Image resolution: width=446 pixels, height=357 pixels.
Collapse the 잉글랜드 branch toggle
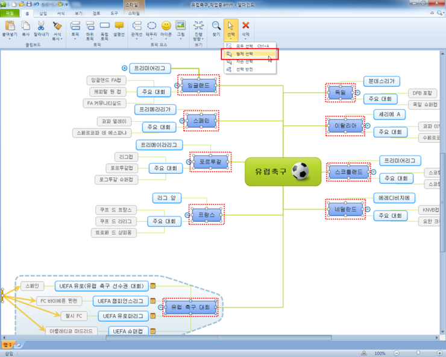pos(177,86)
